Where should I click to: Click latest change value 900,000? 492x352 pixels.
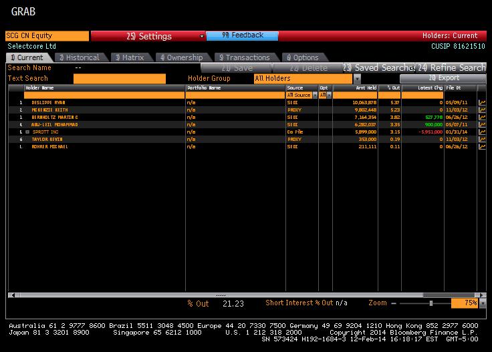(434, 125)
